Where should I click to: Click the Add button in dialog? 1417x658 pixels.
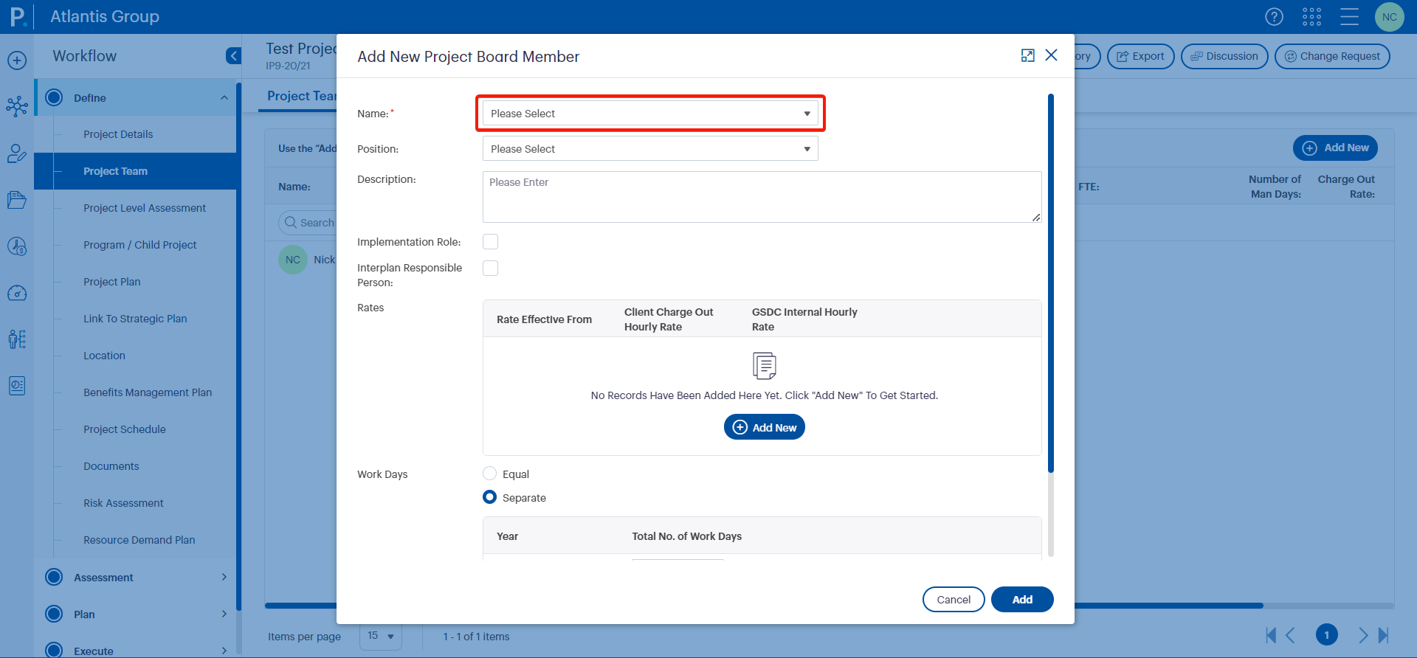(x=1022, y=599)
